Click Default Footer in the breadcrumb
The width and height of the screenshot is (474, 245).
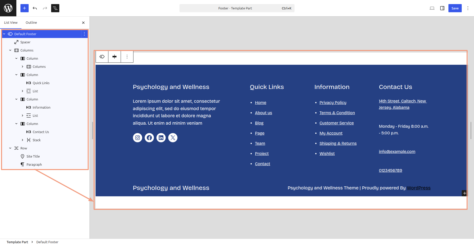pos(47,242)
